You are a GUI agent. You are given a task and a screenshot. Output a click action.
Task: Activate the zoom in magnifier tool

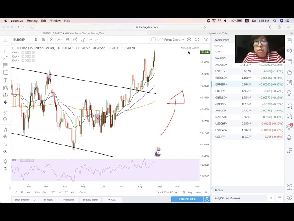point(5,120)
